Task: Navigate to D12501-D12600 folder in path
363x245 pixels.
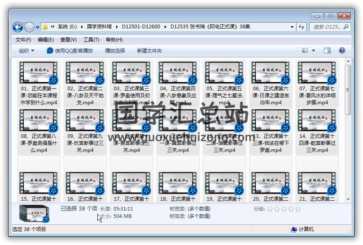Action: 141,27
